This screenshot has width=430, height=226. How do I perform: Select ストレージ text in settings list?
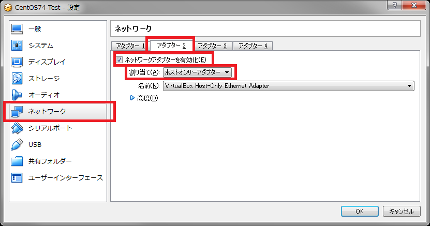point(44,79)
